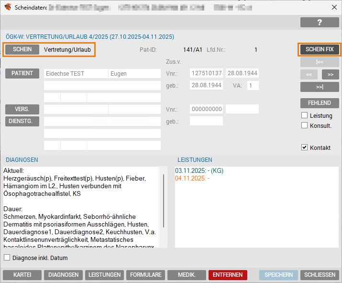Open the KARTEI section
The width and height of the screenshot is (342, 283).
click(x=22, y=275)
